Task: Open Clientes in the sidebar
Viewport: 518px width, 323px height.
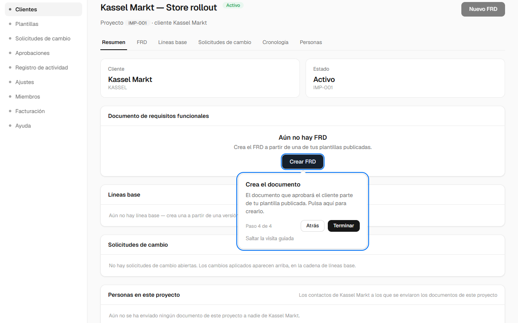Action: (x=43, y=9)
